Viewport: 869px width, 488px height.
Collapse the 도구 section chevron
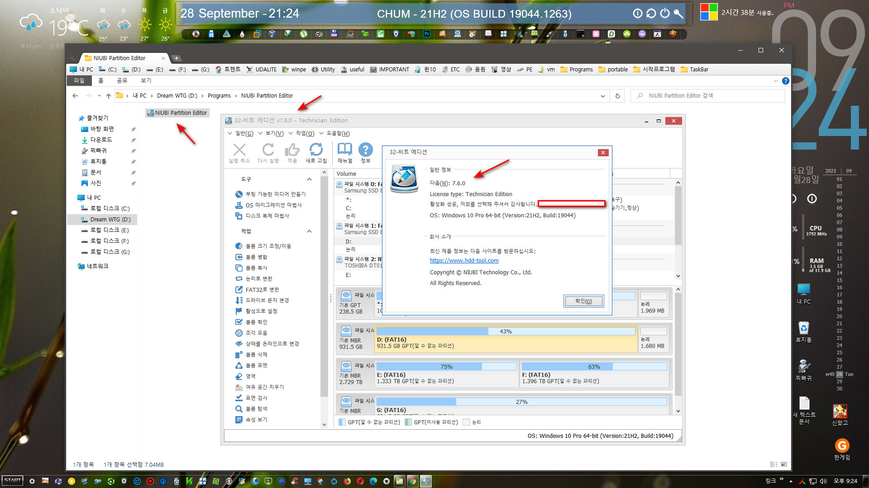point(309,179)
